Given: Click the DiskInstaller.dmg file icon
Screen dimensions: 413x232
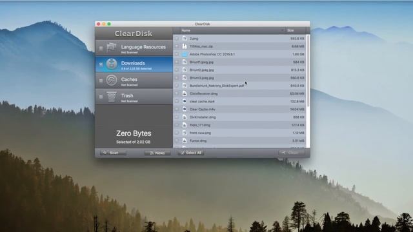Looking at the screenshot, I should [x=185, y=117].
